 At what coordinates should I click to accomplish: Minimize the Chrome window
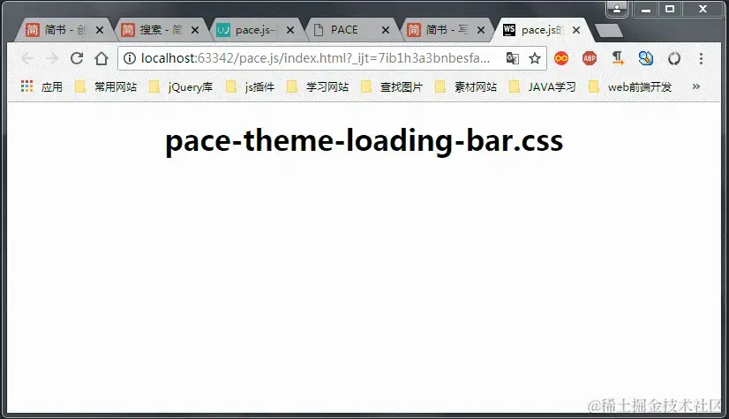click(646, 9)
